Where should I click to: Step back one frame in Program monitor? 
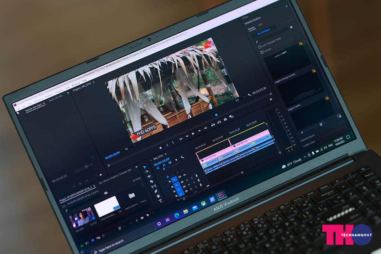187,137
